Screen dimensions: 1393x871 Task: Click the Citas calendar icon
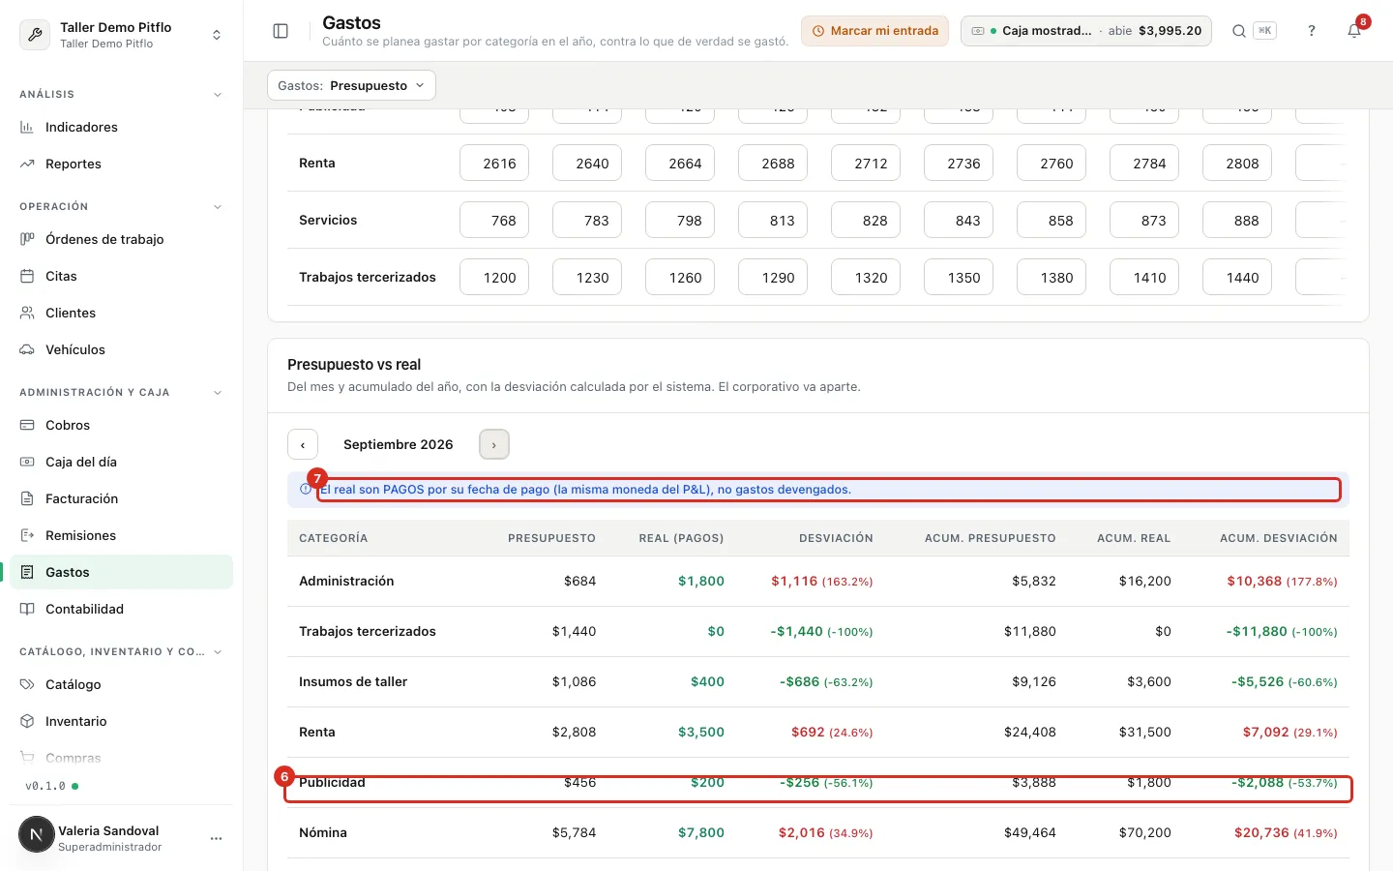27,276
